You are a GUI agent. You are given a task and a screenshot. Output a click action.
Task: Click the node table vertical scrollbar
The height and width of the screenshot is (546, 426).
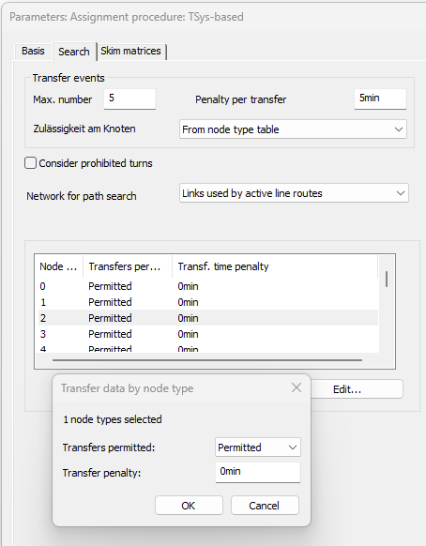(x=387, y=280)
